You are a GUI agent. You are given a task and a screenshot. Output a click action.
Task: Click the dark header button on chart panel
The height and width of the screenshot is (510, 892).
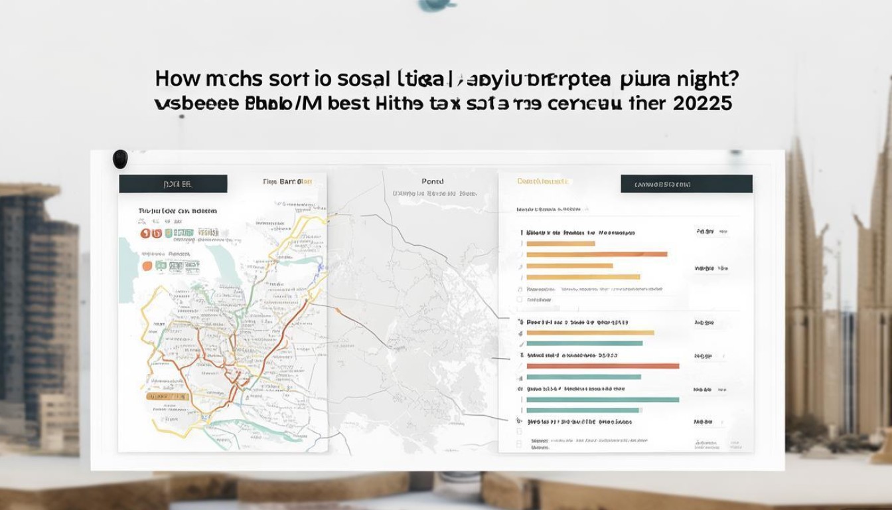[686, 184]
